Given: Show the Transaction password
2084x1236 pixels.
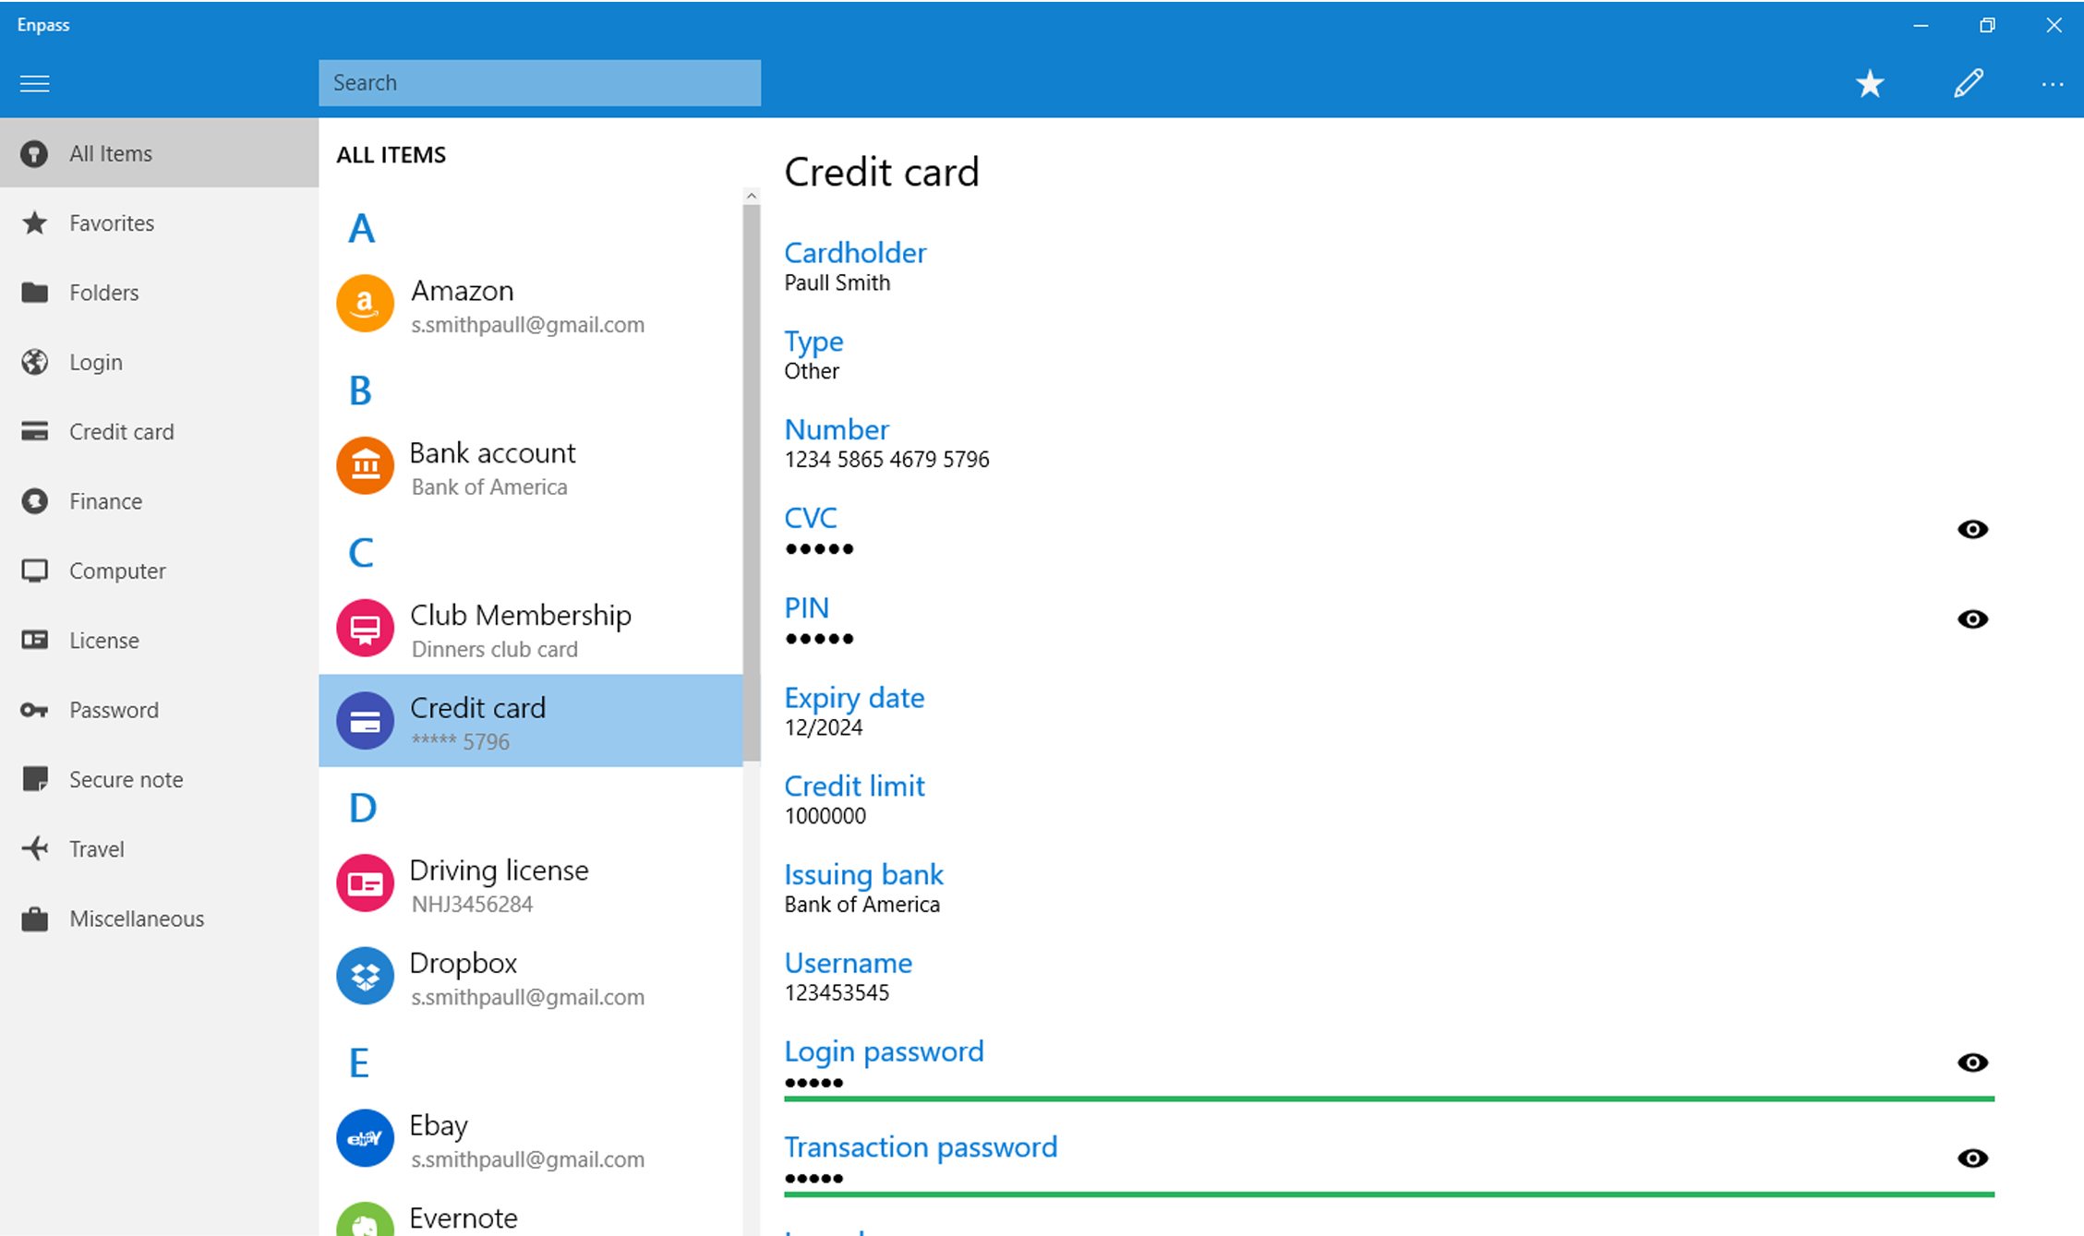Looking at the screenshot, I should (x=1972, y=1158).
